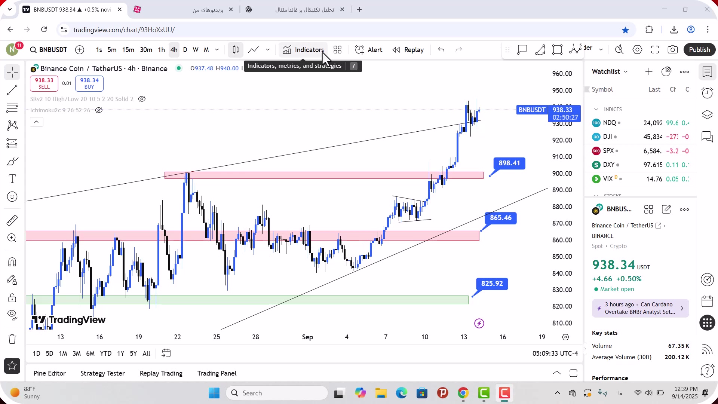The image size is (718, 404).
Task: Click the 938.34 BUY button
Action: [x=89, y=83]
